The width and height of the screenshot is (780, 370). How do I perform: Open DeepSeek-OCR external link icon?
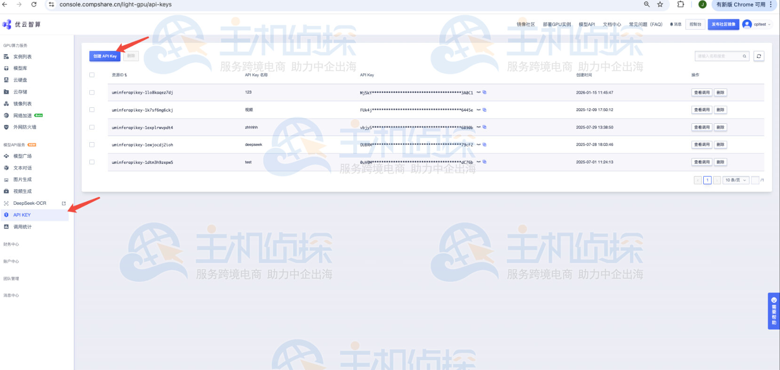64,203
